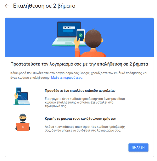Click the white phone held in hand
Viewport: 157px width, 161px height.
tap(81, 35)
